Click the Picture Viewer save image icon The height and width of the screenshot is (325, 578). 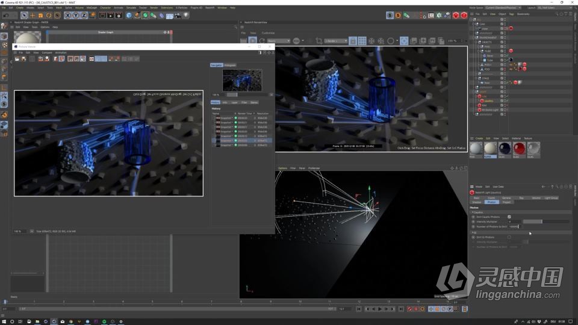[x=23, y=59]
